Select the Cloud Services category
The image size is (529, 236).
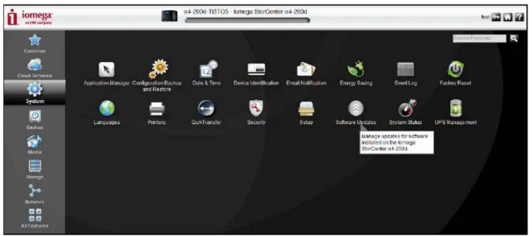click(35, 69)
